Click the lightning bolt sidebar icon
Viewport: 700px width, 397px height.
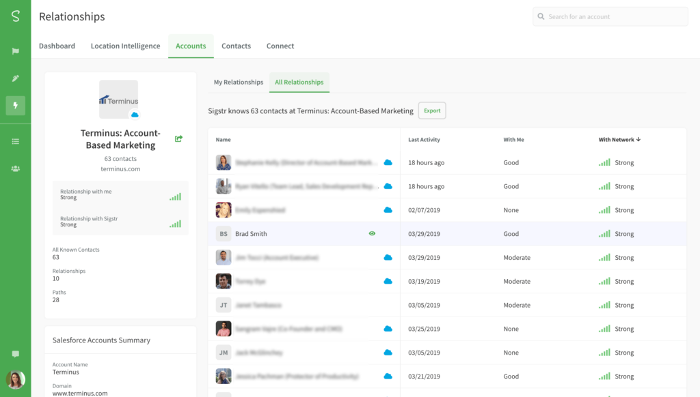(16, 106)
